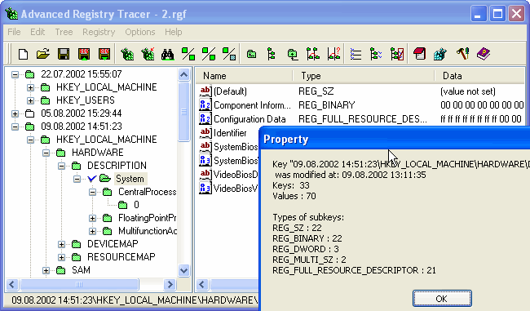Open options via hammer and screwdriver icon
The width and height of the screenshot is (530, 311).
coord(462,54)
